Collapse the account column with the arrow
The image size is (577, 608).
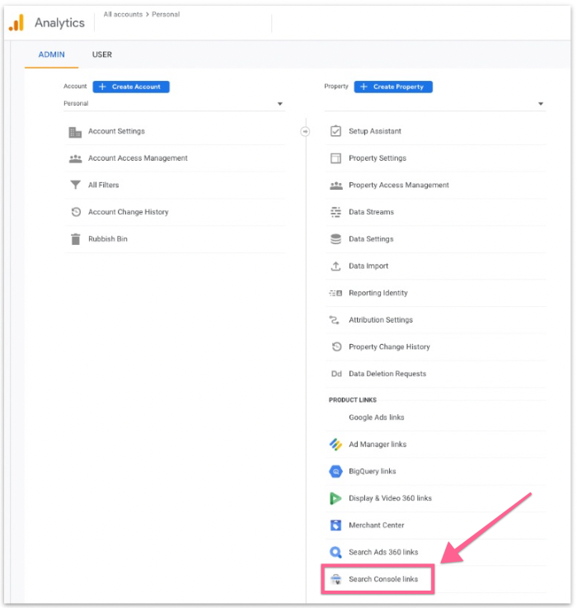pos(305,131)
